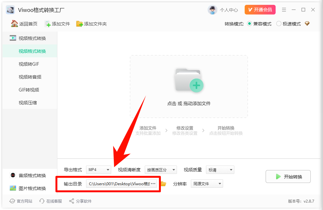
Task: Click the diamond VIP icon beside 极速模式
Action: click(307, 24)
